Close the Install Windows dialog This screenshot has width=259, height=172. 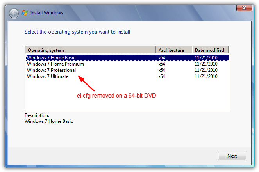point(244,8)
